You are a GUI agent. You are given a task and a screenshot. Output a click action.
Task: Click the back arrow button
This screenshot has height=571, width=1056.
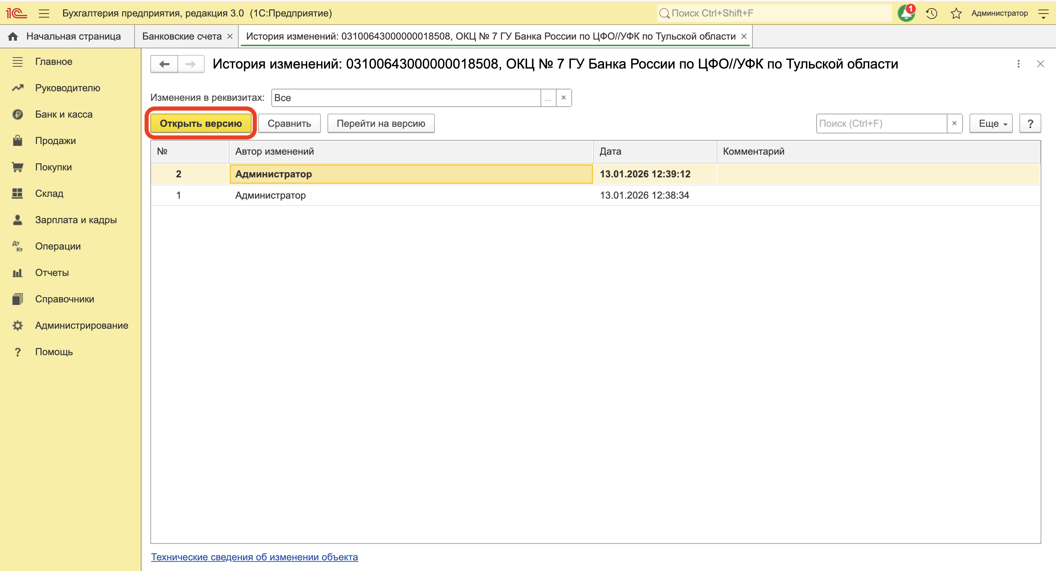[x=164, y=64]
